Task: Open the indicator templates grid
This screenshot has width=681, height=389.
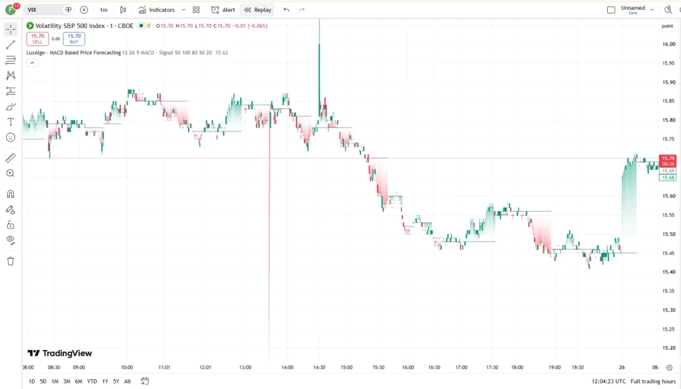Action: point(196,9)
